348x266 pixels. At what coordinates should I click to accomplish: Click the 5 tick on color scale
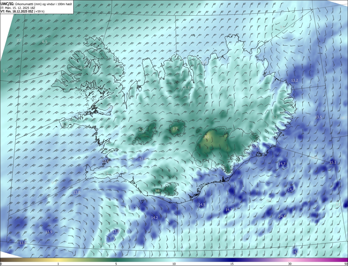[116, 264]
